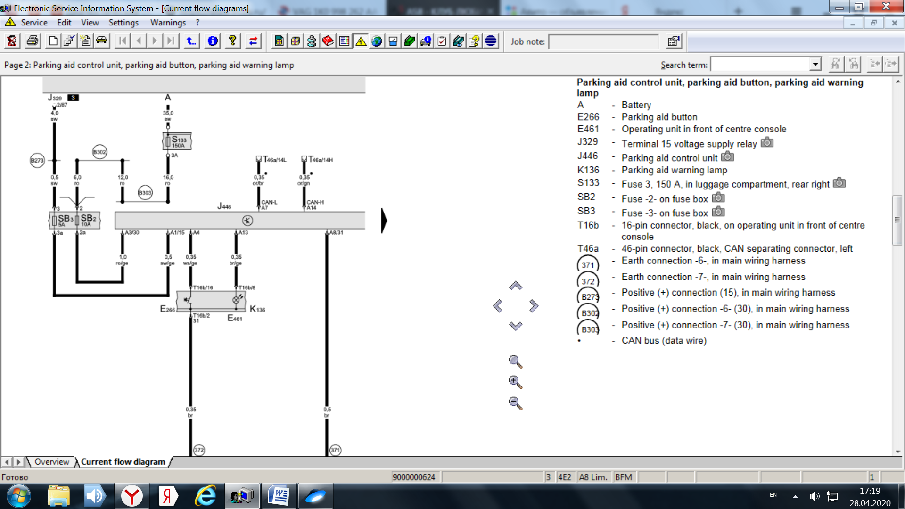Open Internet Explorer from taskbar
The height and width of the screenshot is (509, 905).
pos(205,496)
